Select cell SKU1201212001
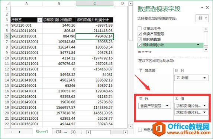This screenshot has width=213, height=139. tap(26, 69)
